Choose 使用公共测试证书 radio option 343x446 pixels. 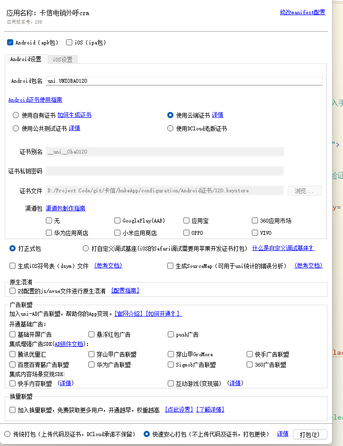(16, 129)
